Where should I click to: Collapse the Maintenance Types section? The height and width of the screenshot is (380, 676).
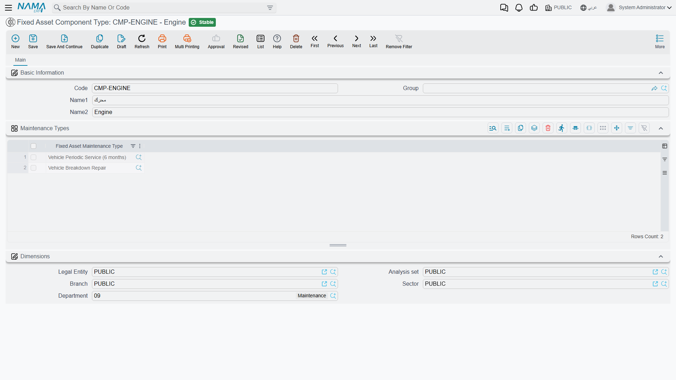click(x=661, y=128)
